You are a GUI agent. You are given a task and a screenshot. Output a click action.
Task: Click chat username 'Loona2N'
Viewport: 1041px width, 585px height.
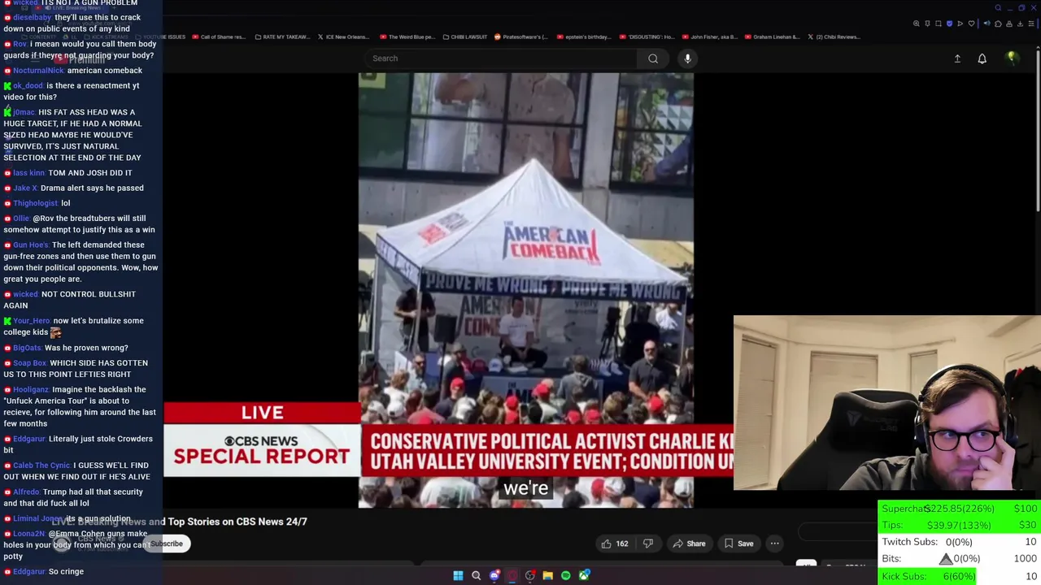tap(29, 534)
